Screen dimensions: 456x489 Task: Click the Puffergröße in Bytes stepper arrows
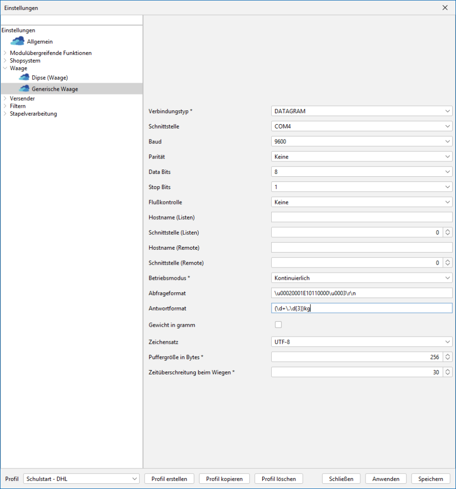[447, 357]
